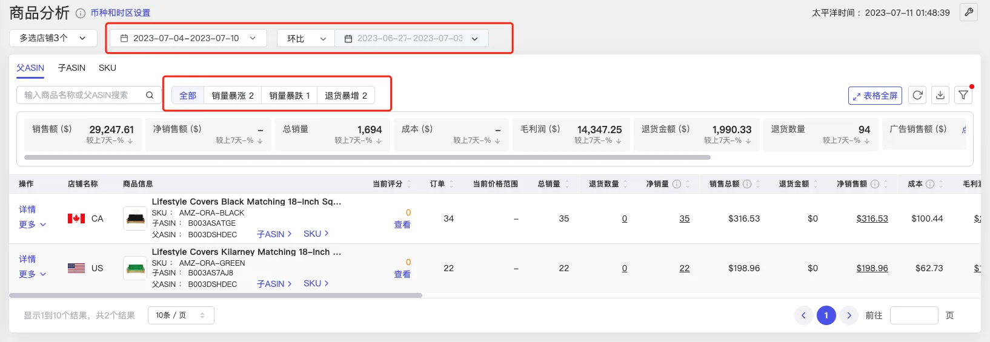Click the 销售额 29,247.61 summary card
Image resolution: width=990 pixels, height=342 pixels.
[x=83, y=134]
